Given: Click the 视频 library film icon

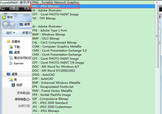Looking at the screenshot, I should pyautogui.click(x=13, y=85).
